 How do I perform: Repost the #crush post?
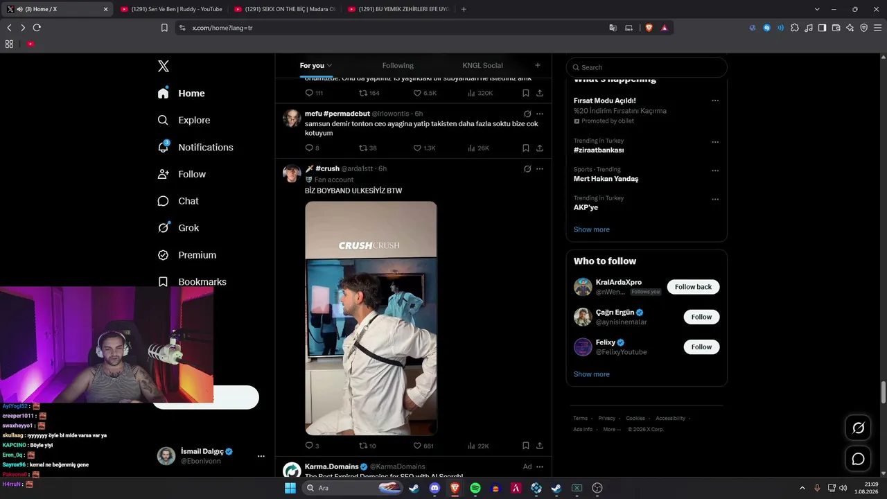pos(362,446)
